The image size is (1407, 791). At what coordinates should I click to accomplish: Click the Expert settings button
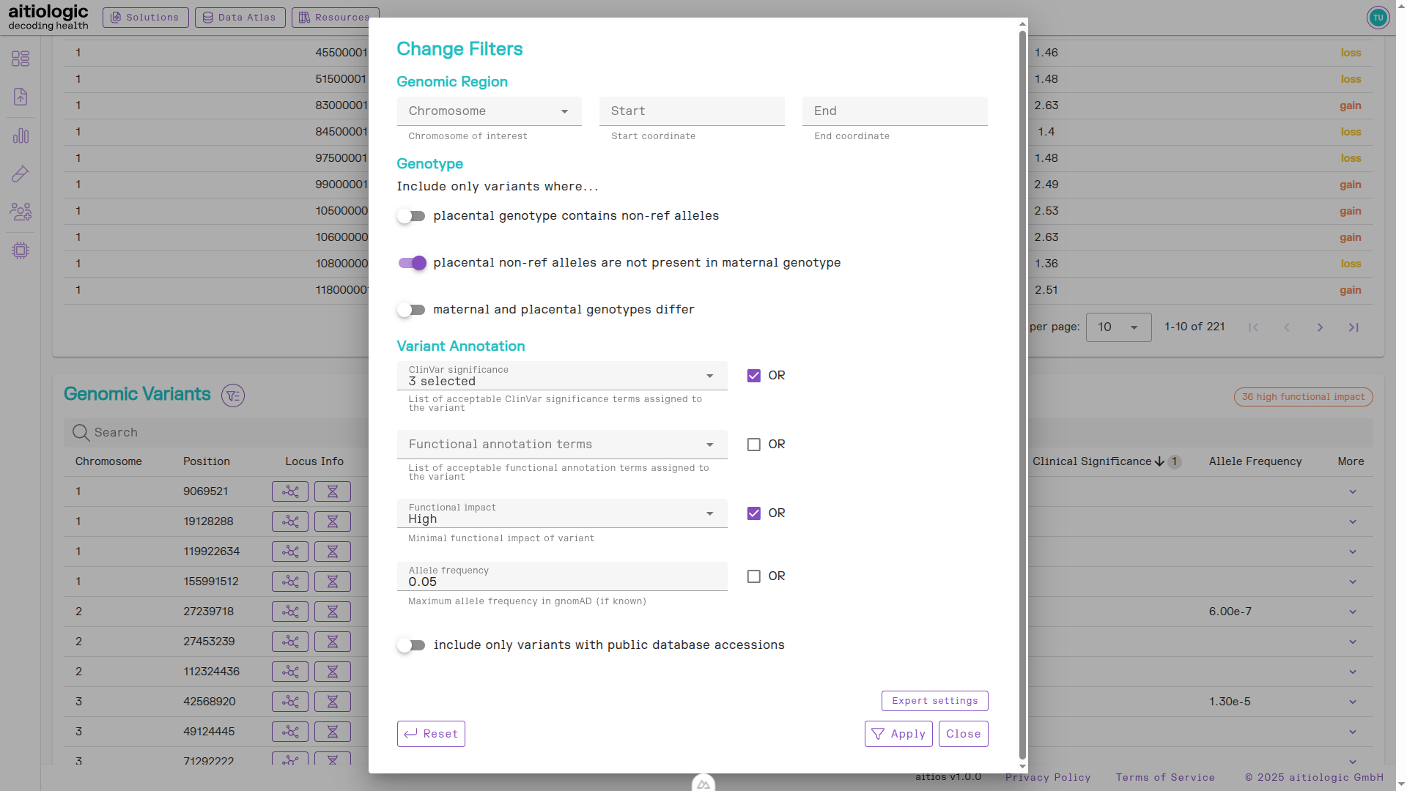[x=934, y=701]
